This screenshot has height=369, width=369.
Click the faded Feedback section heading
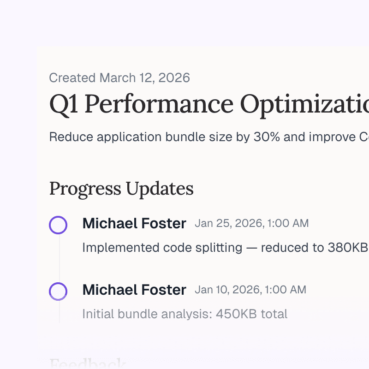click(x=88, y=364)
